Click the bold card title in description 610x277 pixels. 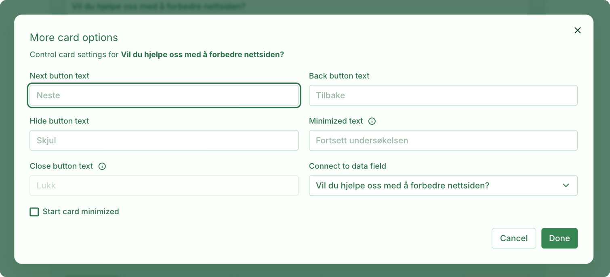pos(202,54)
